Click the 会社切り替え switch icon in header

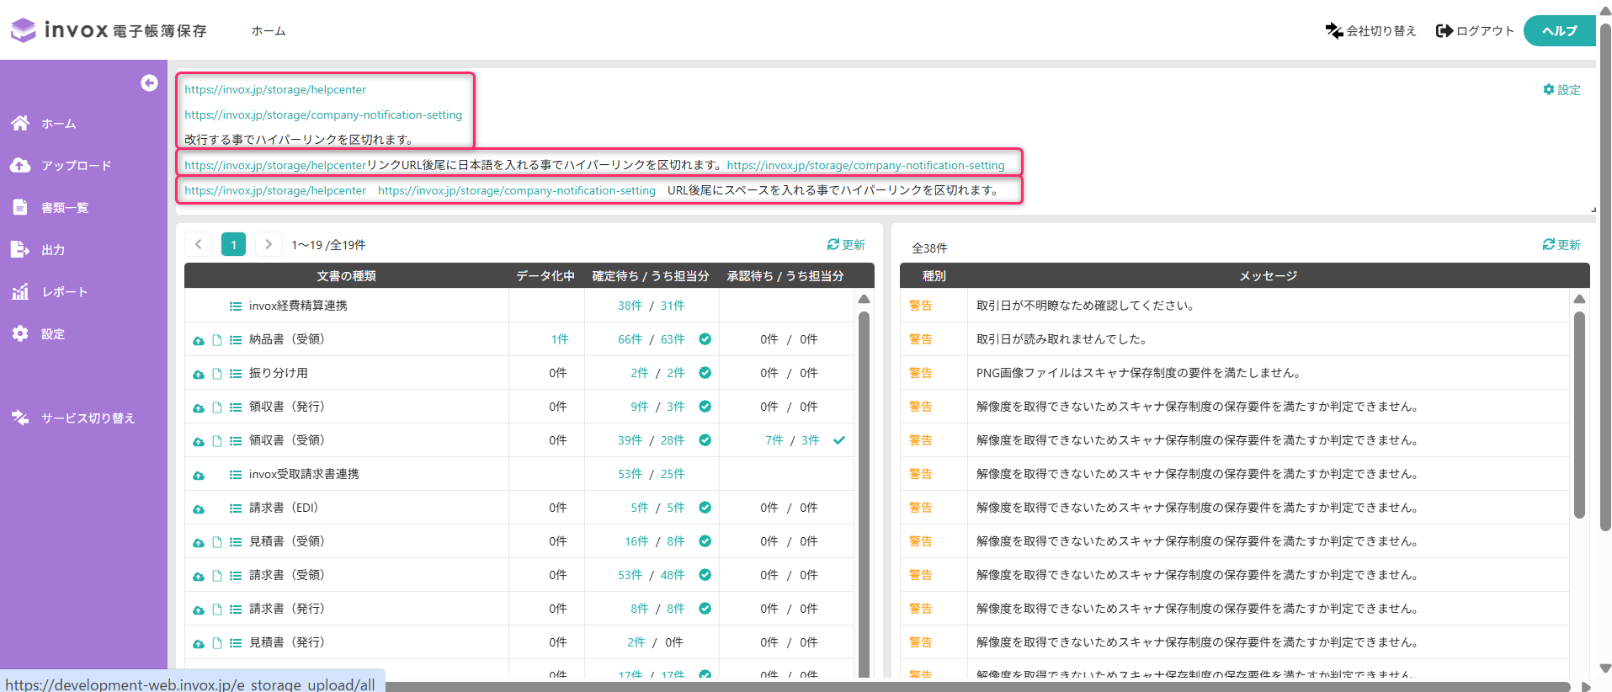(x=1334, y=31)
